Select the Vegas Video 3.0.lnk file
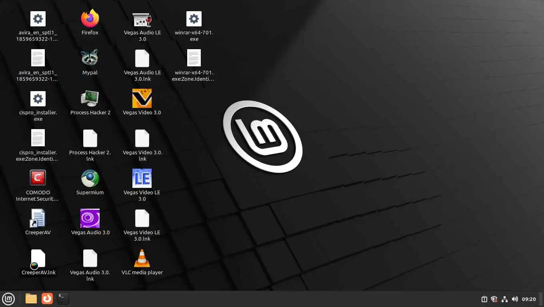 [x=142, y=138]
